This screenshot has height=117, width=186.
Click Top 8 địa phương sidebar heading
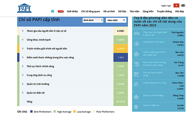(158, 21)
